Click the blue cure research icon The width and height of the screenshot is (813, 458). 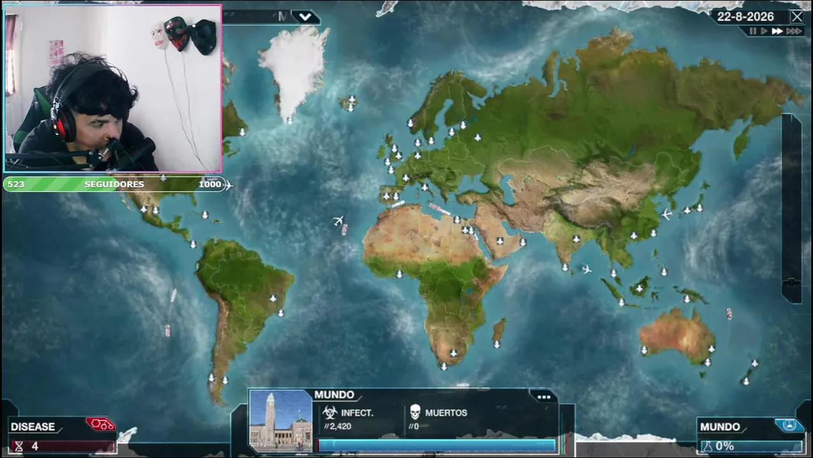coord(789,425)
